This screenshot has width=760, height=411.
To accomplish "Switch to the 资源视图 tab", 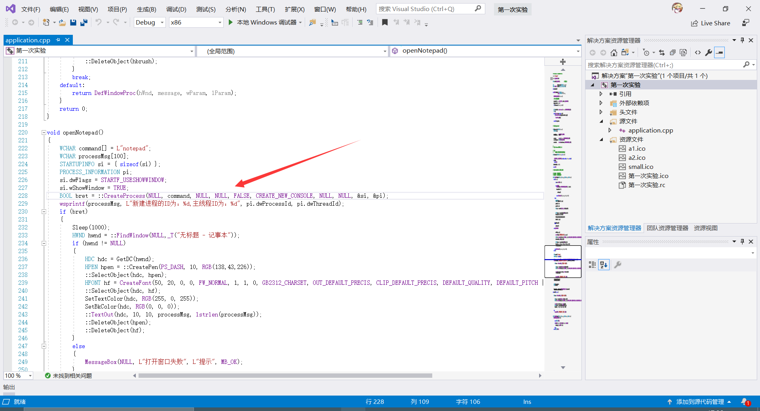I will tap(705, 228).
